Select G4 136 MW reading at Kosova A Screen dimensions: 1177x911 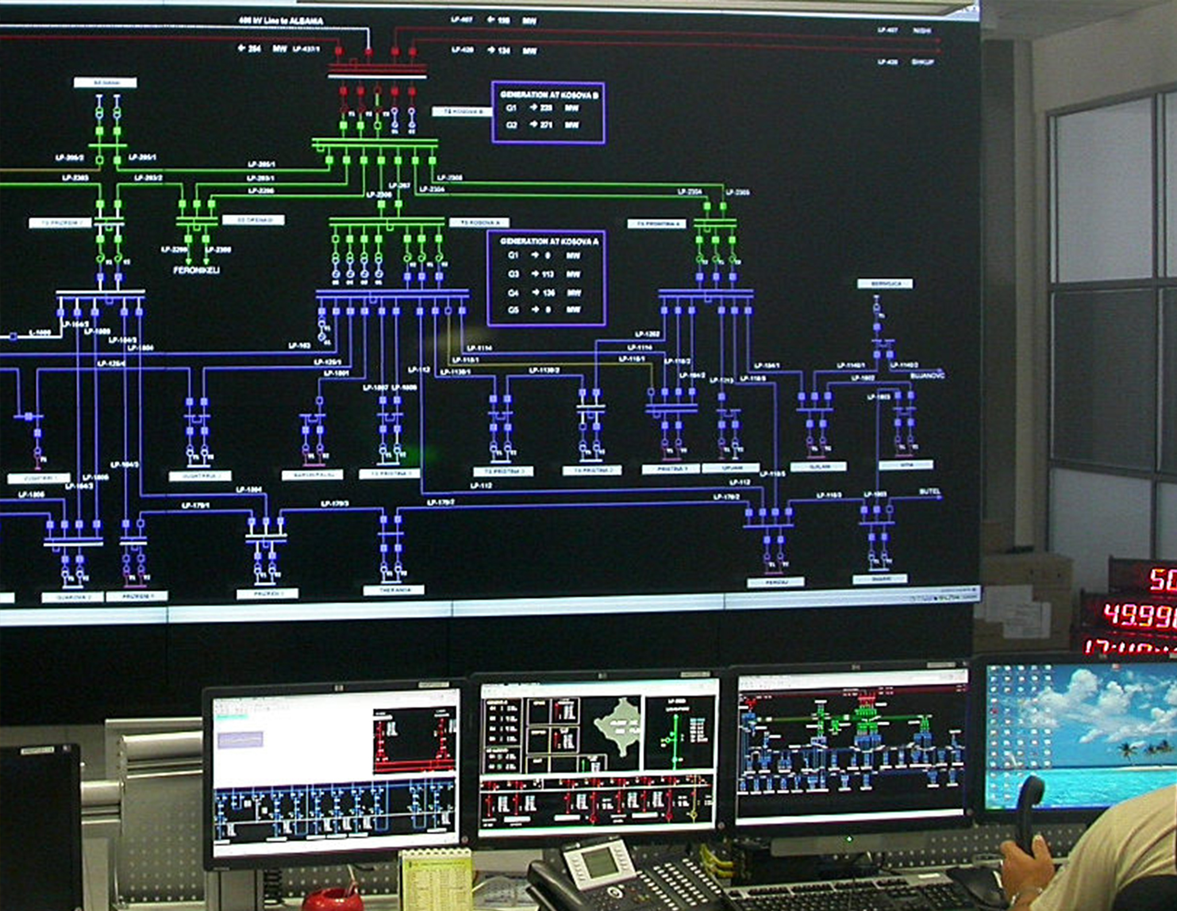(x=545, y=293)
